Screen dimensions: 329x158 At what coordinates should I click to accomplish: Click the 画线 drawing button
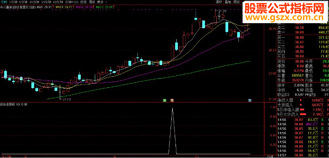[x=237, y=2]
